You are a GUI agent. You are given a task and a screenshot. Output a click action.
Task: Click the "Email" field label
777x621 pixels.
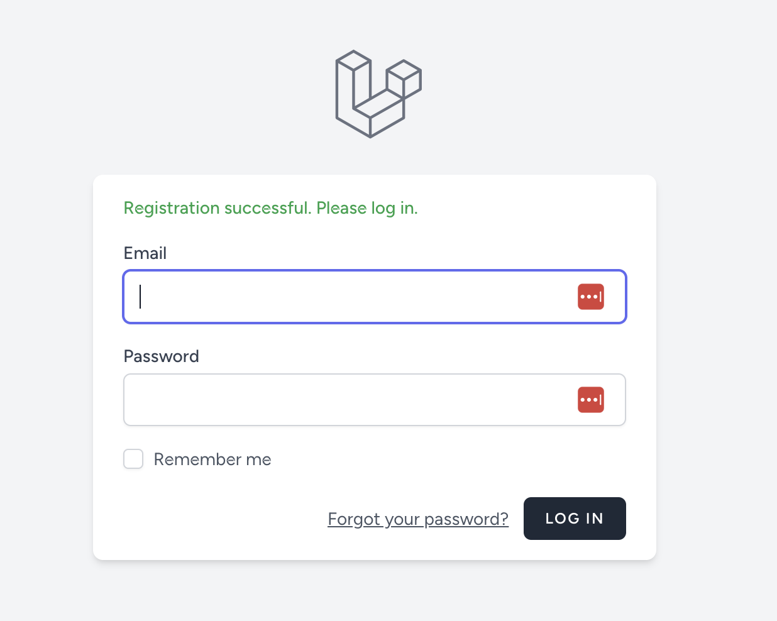pos(145,253)
